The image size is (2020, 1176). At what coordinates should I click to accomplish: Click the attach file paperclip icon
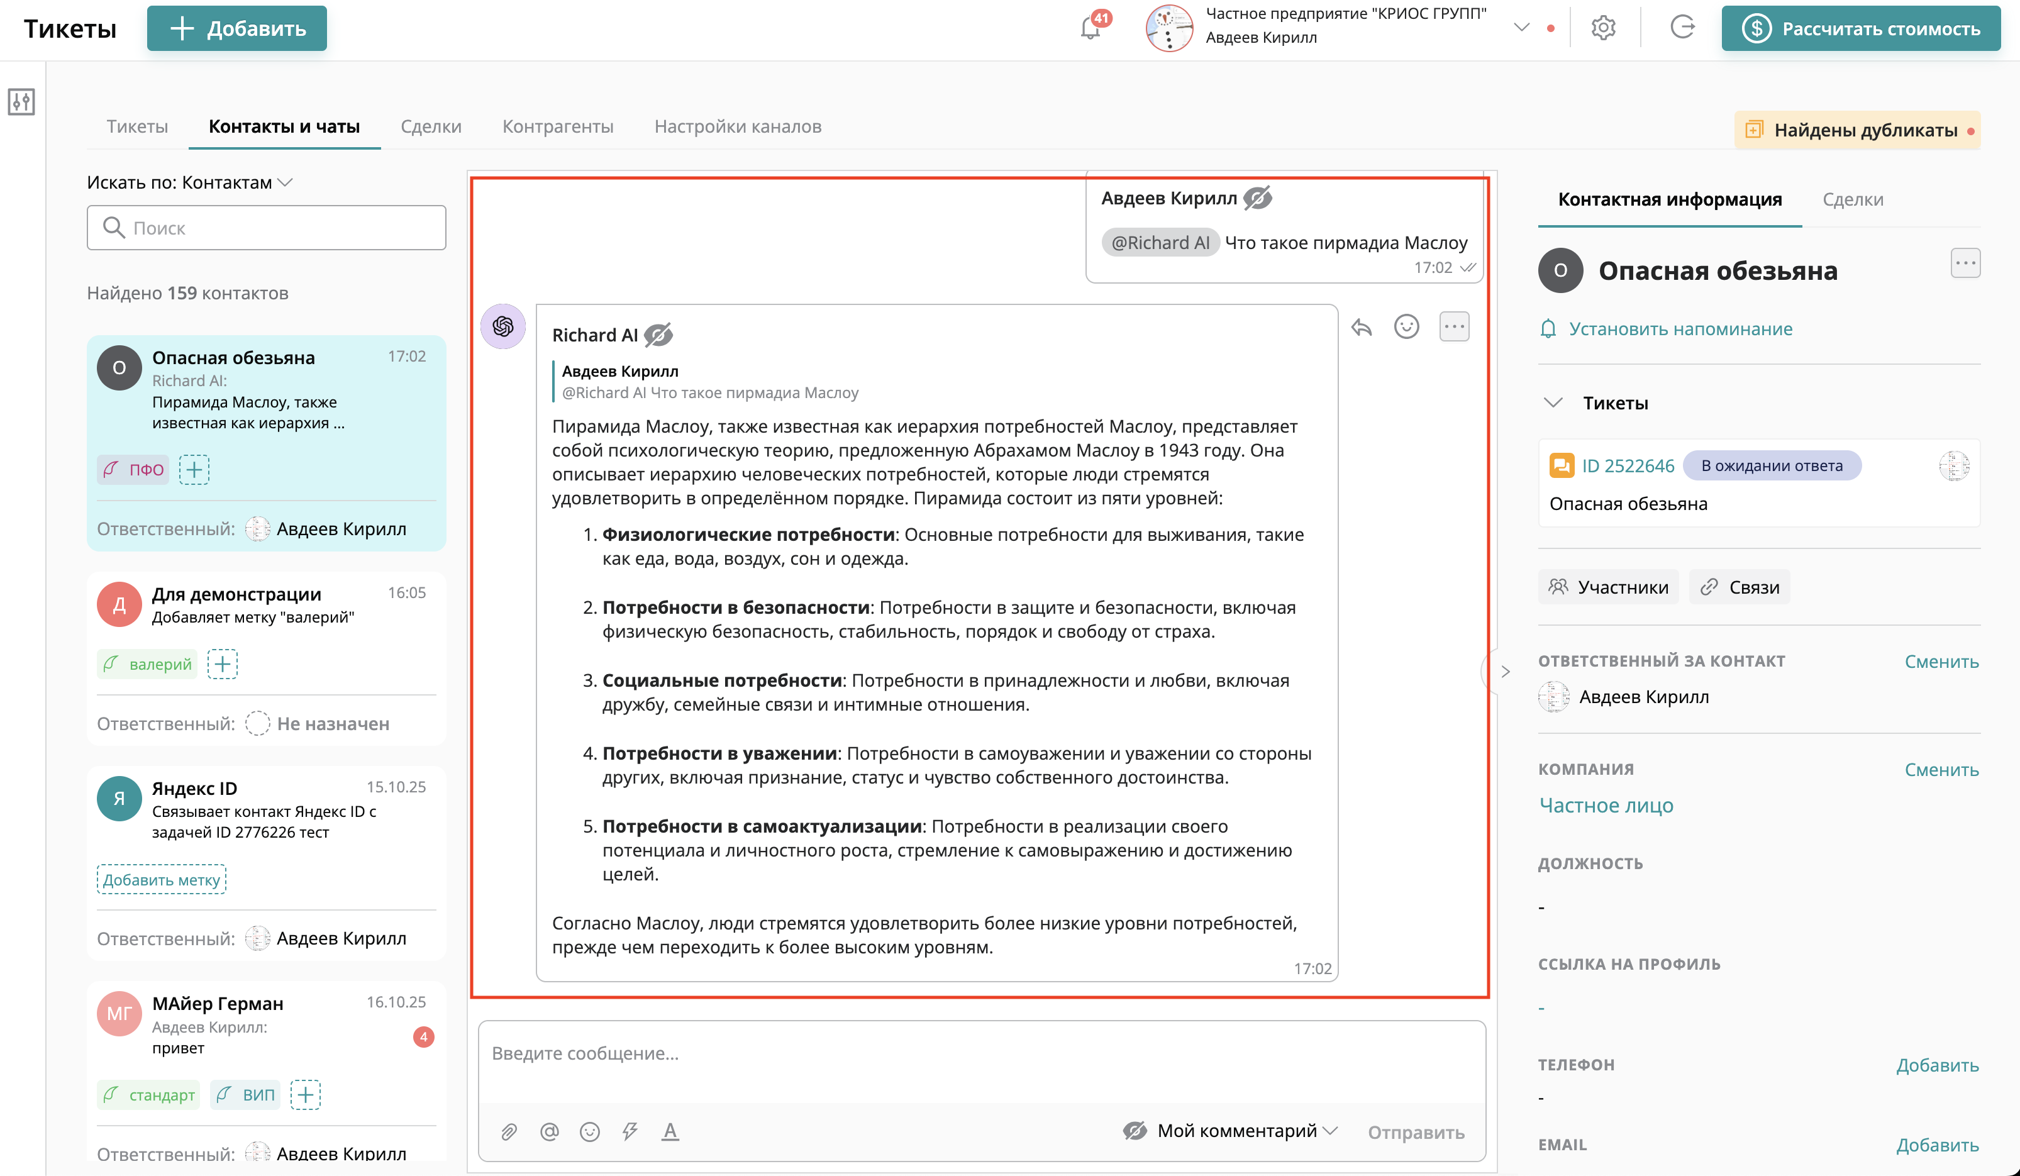tap(509, 1131)
